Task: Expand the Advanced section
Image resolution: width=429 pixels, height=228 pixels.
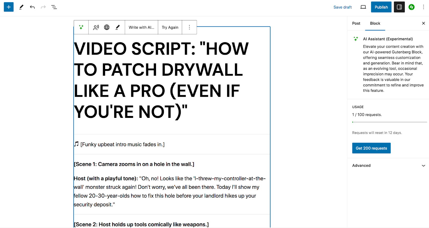Action: (x=388, y=166)
